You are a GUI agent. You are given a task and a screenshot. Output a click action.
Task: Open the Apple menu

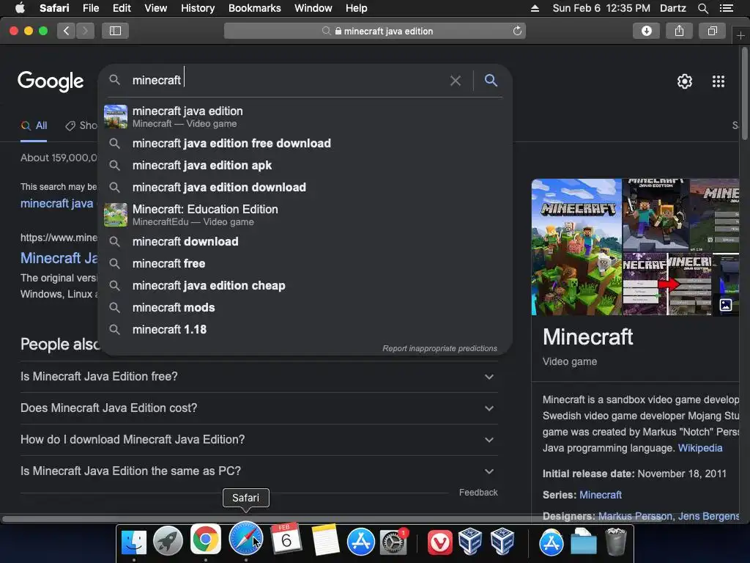[20, 8]
